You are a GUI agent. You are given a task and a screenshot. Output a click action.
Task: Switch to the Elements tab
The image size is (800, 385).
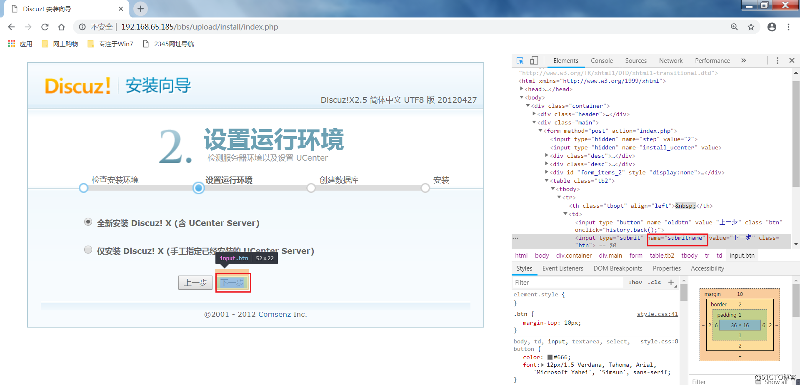565,61
